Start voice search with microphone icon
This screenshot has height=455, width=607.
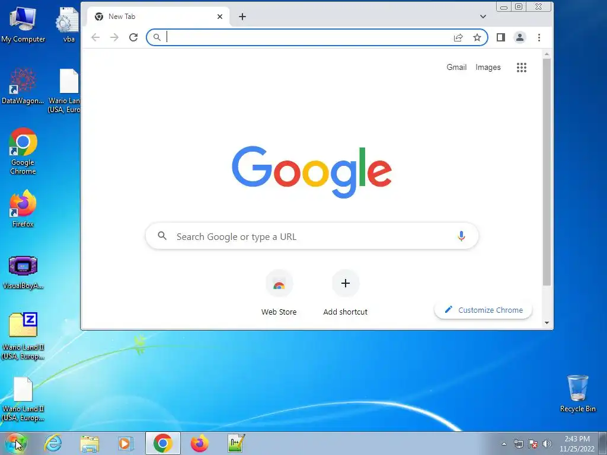pyautogui.click(x=461, y=236)
